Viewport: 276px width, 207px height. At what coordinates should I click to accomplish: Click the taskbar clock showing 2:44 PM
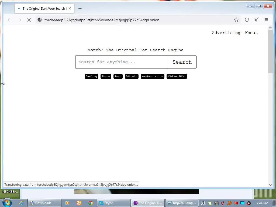[x=263, y=203]
